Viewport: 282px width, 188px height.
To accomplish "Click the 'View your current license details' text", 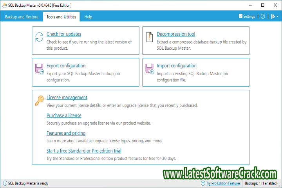I will (x=122, y=105).
